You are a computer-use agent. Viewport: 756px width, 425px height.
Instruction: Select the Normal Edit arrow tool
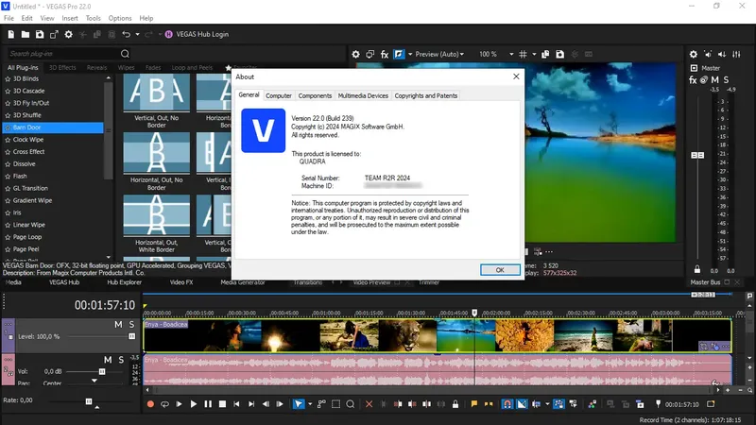299,404
